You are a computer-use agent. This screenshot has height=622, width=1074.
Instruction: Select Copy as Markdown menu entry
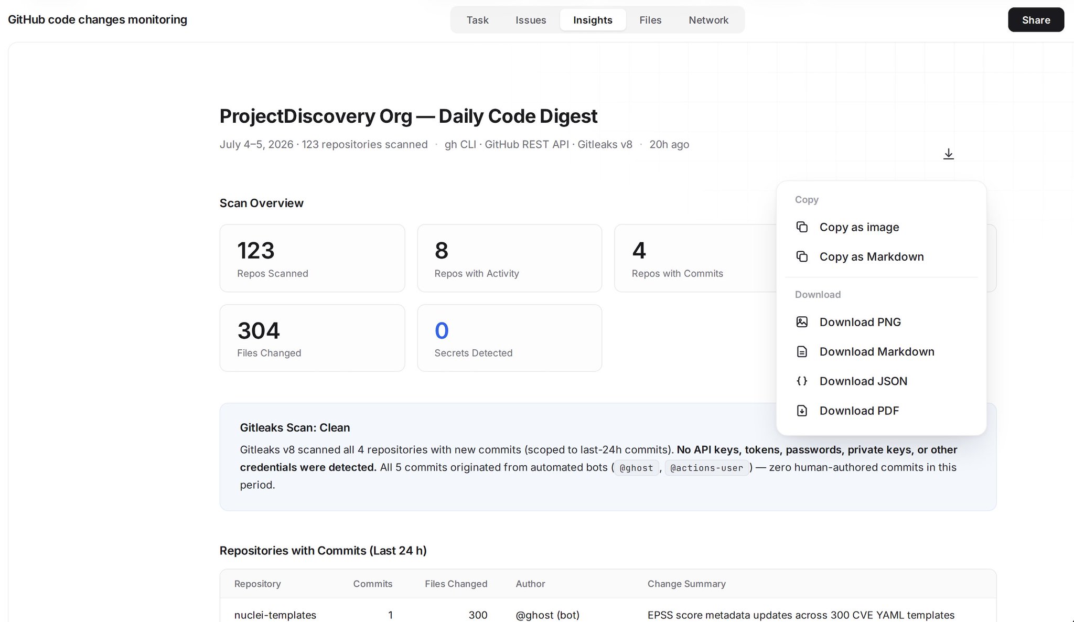(881, 256)
